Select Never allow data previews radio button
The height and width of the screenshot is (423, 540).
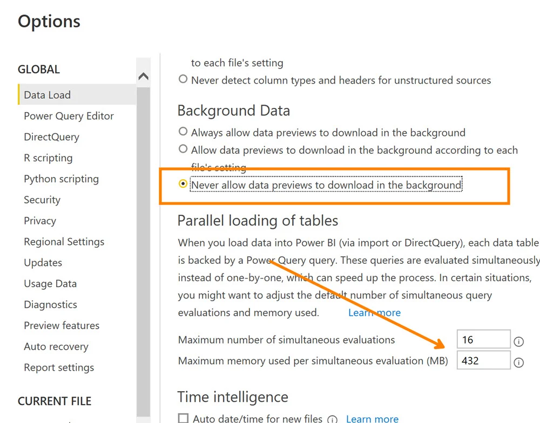click(183, 184)
